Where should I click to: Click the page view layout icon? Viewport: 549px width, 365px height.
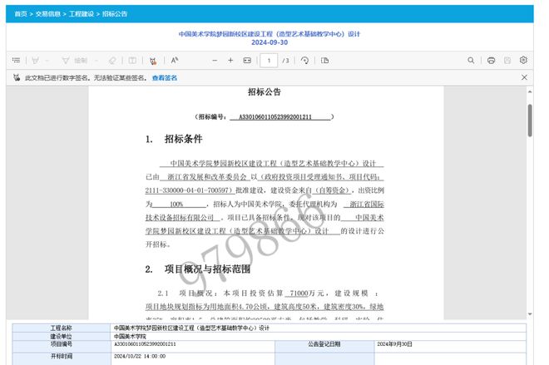[x=325, y=61]
